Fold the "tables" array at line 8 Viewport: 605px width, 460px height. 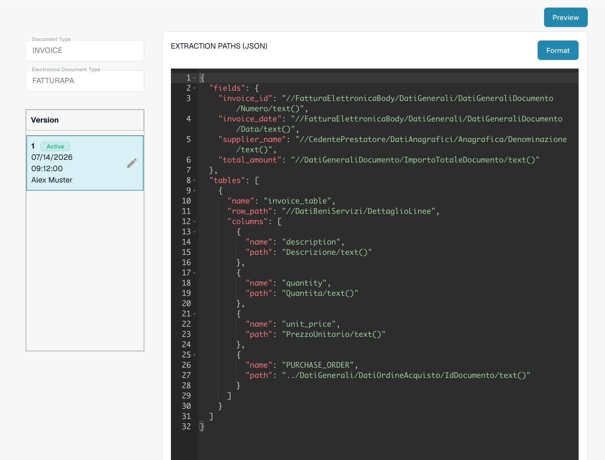pyautogui.click(x=194, y=181)
